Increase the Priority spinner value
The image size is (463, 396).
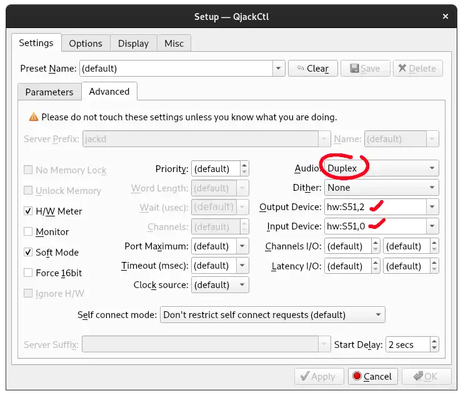click(x=244, y=165)
